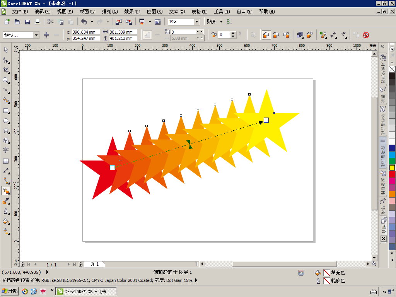Screen dimensions: 396x297
Task: Open the 视图(V) menu
Action: point(65,12)
